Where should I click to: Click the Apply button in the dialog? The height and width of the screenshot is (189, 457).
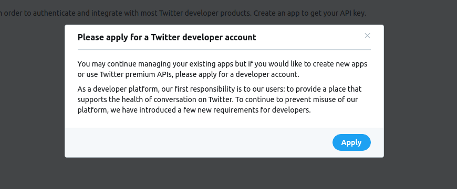pyautogui.click(x=351, y=142)
